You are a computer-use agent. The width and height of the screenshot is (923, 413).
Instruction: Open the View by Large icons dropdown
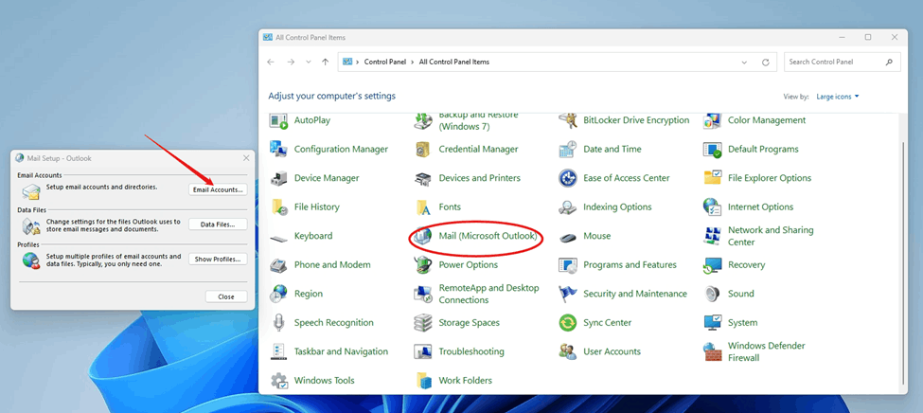838,97
